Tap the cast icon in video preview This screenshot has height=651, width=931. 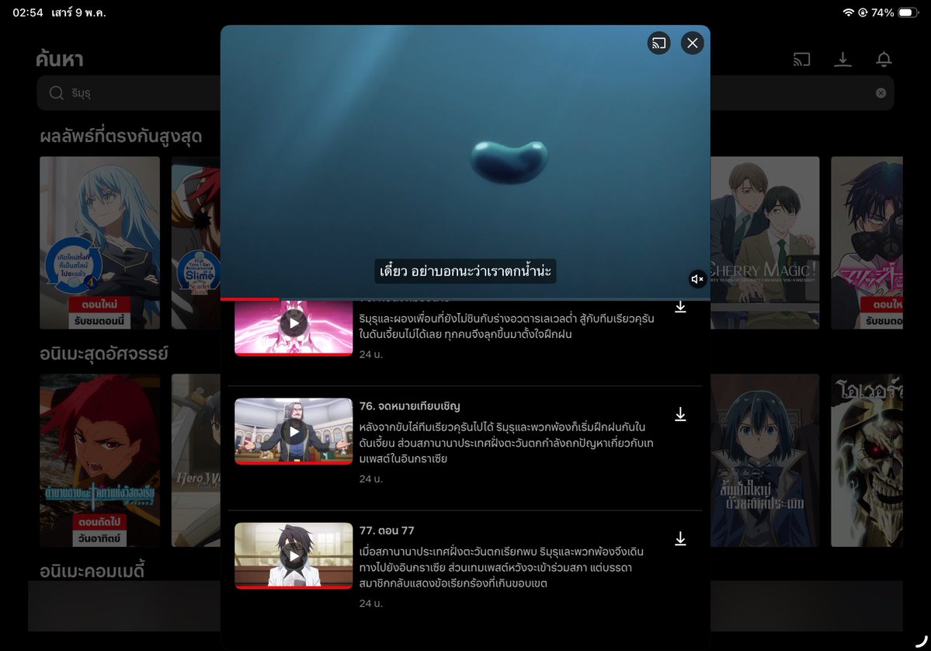tap(658, 43)
